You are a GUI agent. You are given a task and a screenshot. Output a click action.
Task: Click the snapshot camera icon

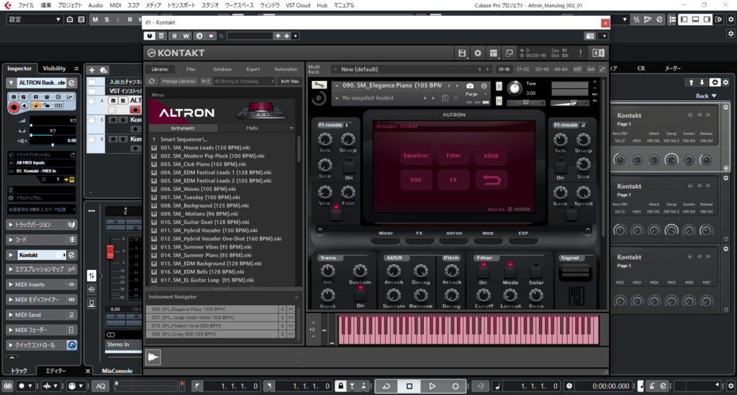click(470, 85)
